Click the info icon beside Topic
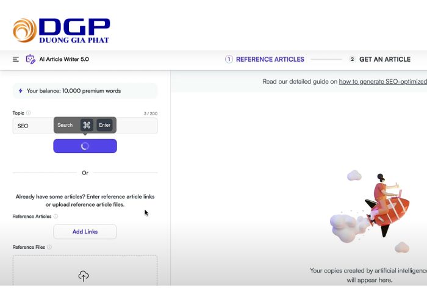This screenshot has height=305, width=427. click(29, 113)
